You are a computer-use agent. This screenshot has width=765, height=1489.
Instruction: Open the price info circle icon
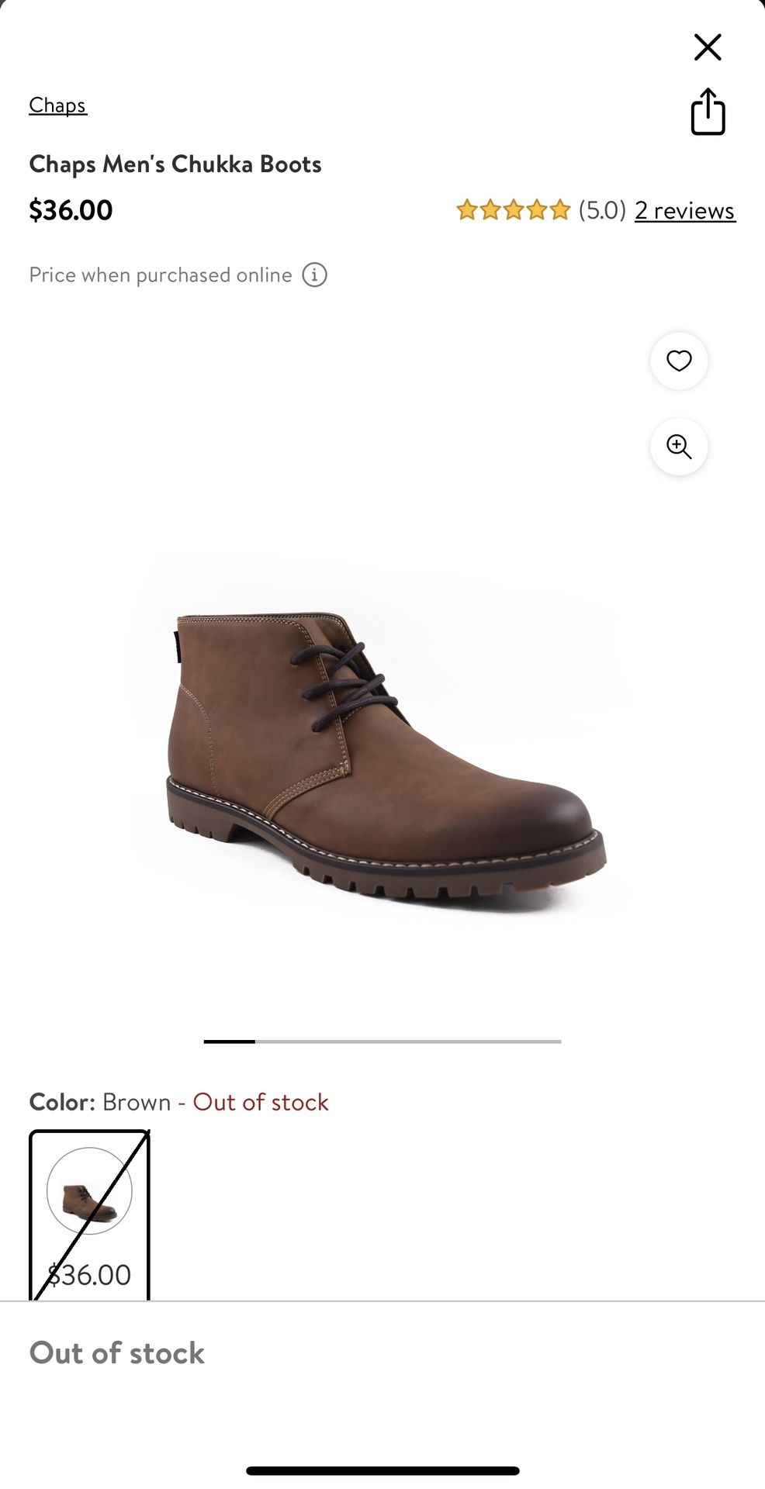tap(314, 275)
